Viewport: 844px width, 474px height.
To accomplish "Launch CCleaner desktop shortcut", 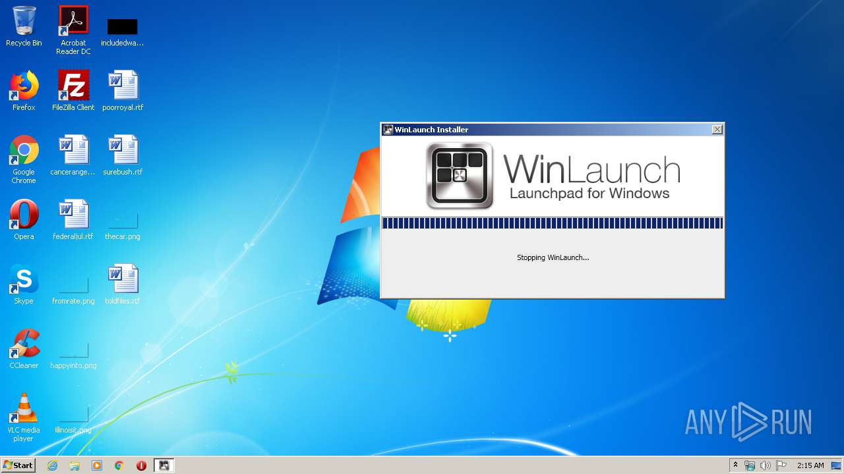I will click(24, 349).
